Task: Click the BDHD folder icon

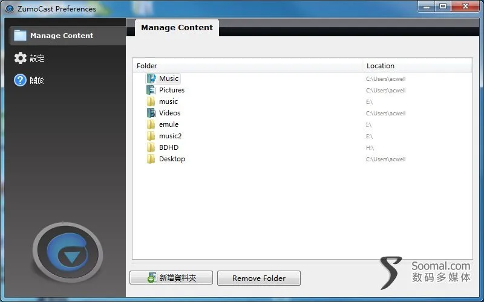Action: (x=151, y=147)
